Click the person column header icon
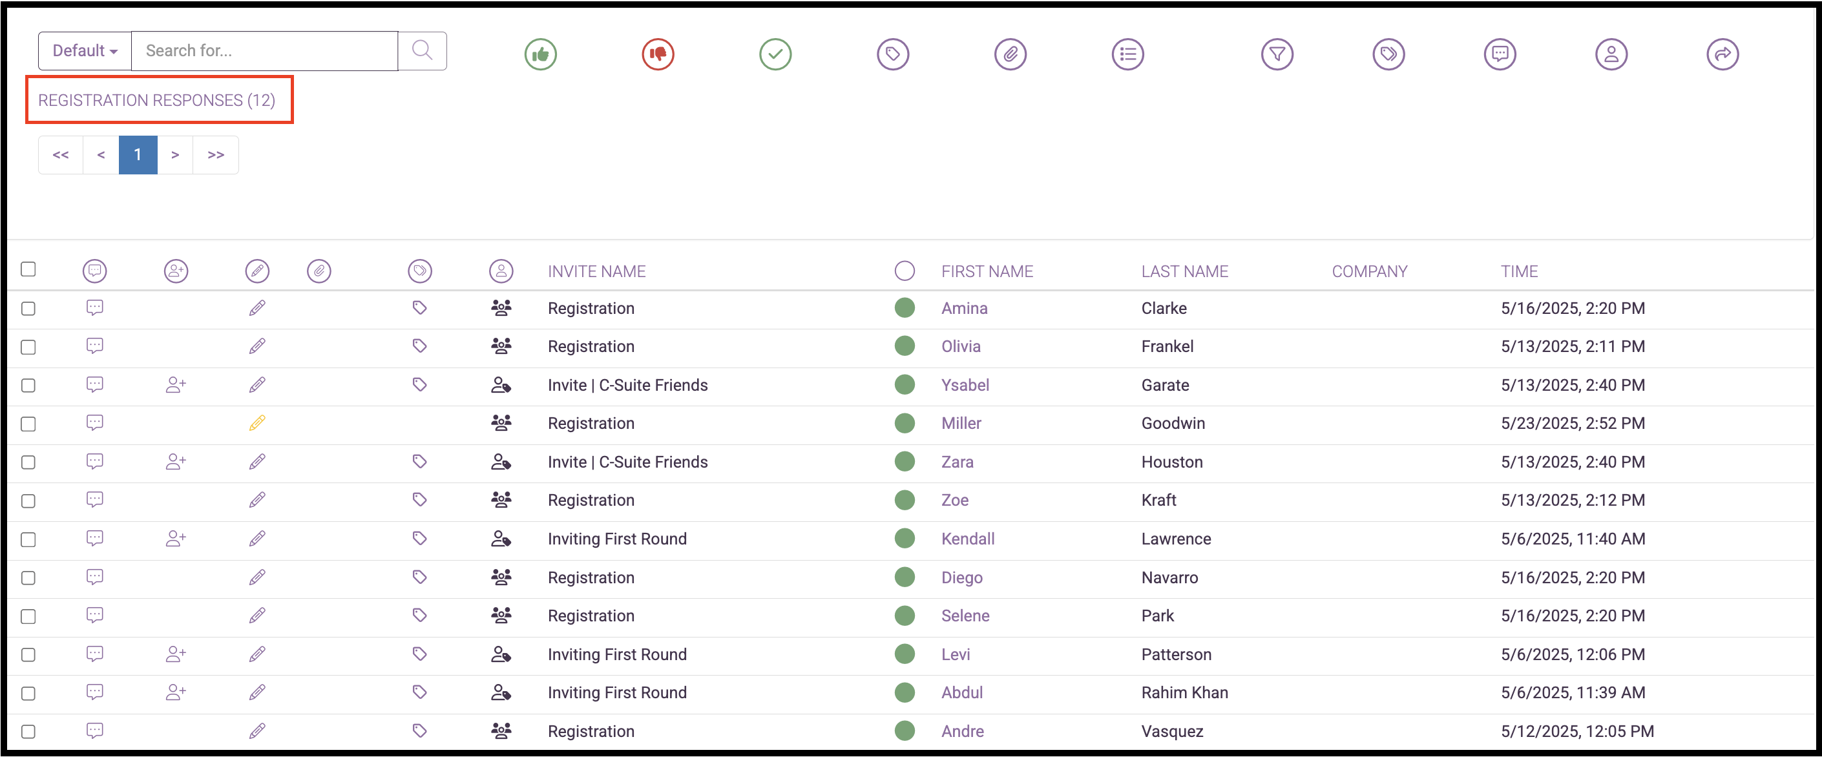Image resolution: width=1822 pixels, height=757 pixels. click(x=501, y=271)
